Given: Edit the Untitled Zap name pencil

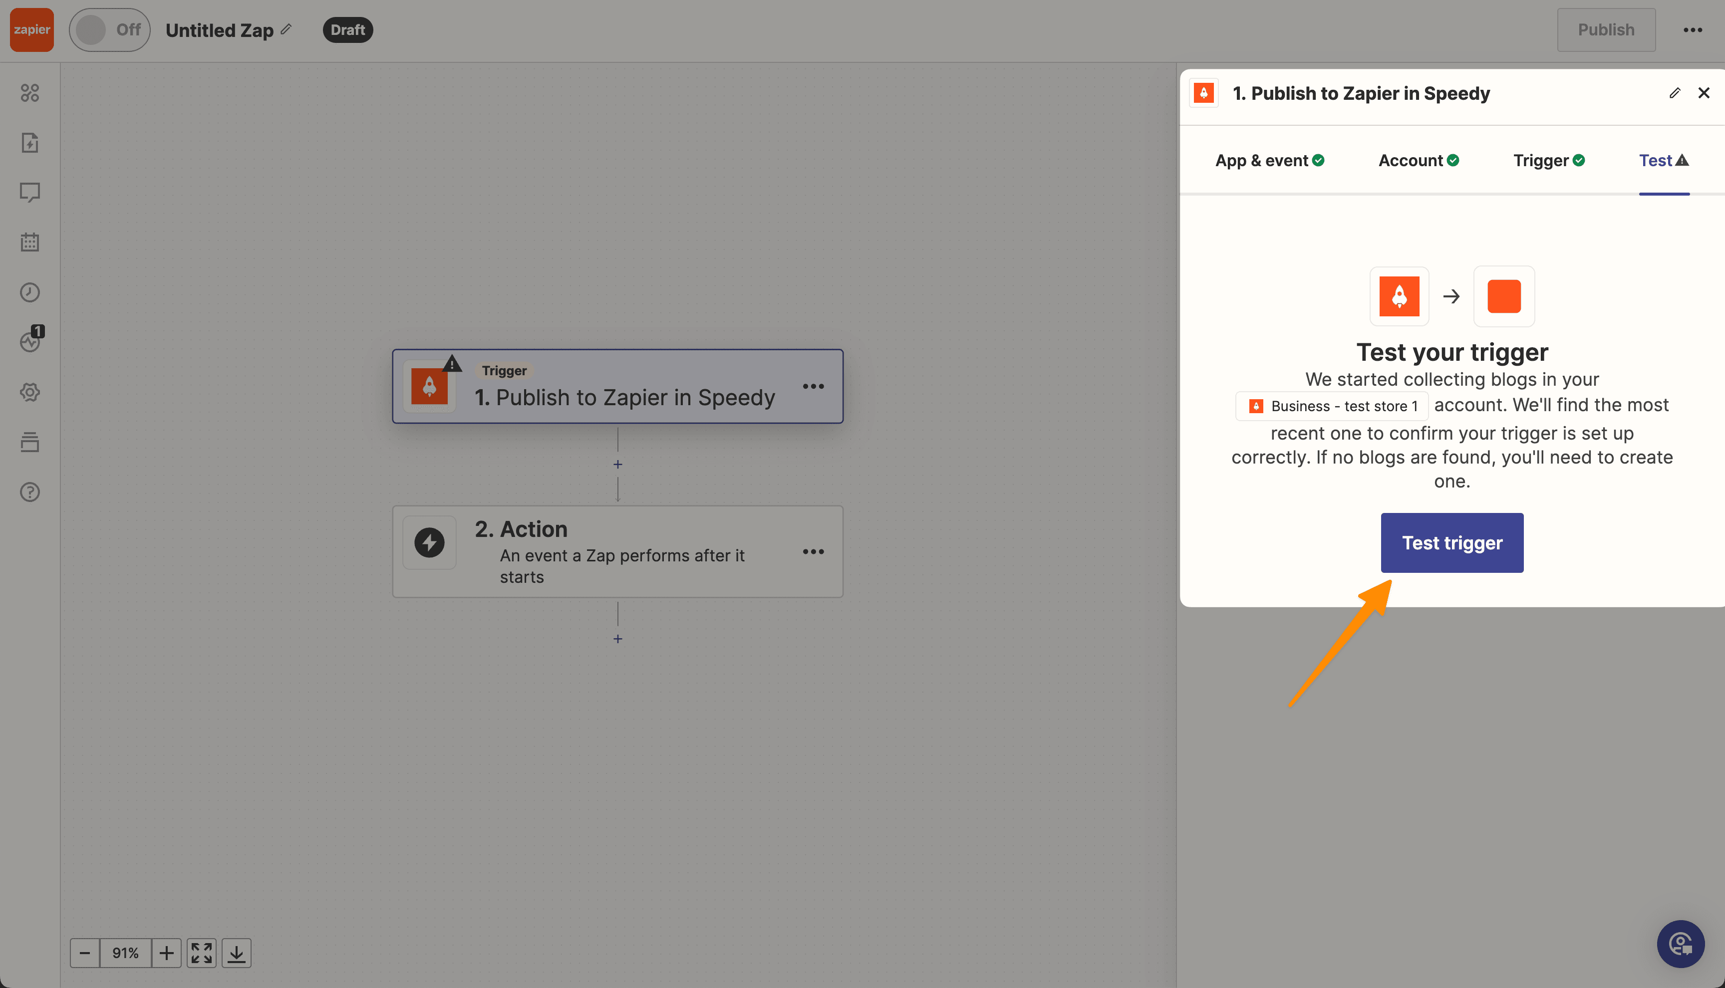Looking at the screenshot, I should pyautogui.click(x=287, y=29).
